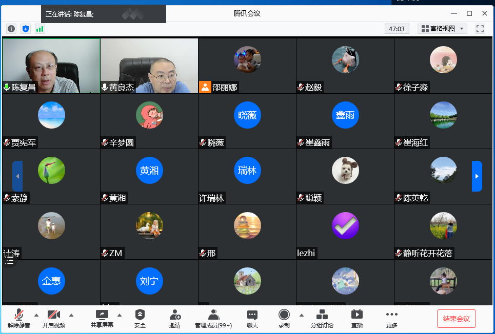495x334 pixels.
Task: Toggle 开启视频 camera button
Action: 53,318
